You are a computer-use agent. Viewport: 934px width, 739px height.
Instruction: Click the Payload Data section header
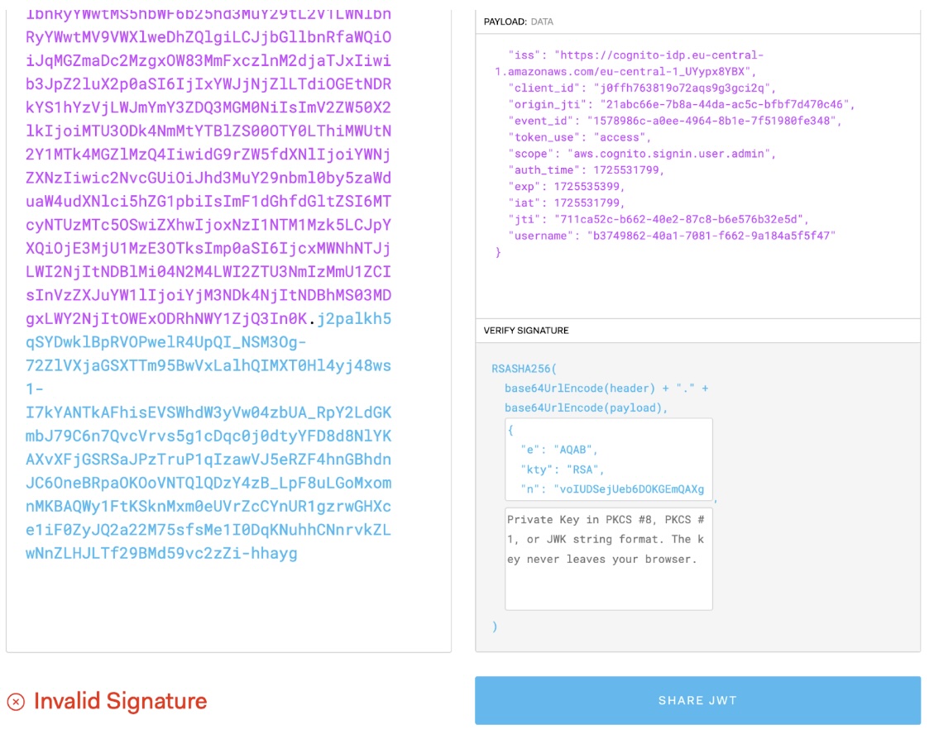click(x=519, y=21)
